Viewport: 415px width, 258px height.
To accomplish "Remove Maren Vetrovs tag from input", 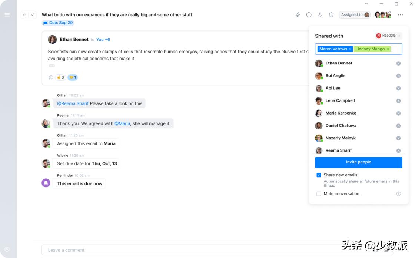I will [x=350, y=49].
